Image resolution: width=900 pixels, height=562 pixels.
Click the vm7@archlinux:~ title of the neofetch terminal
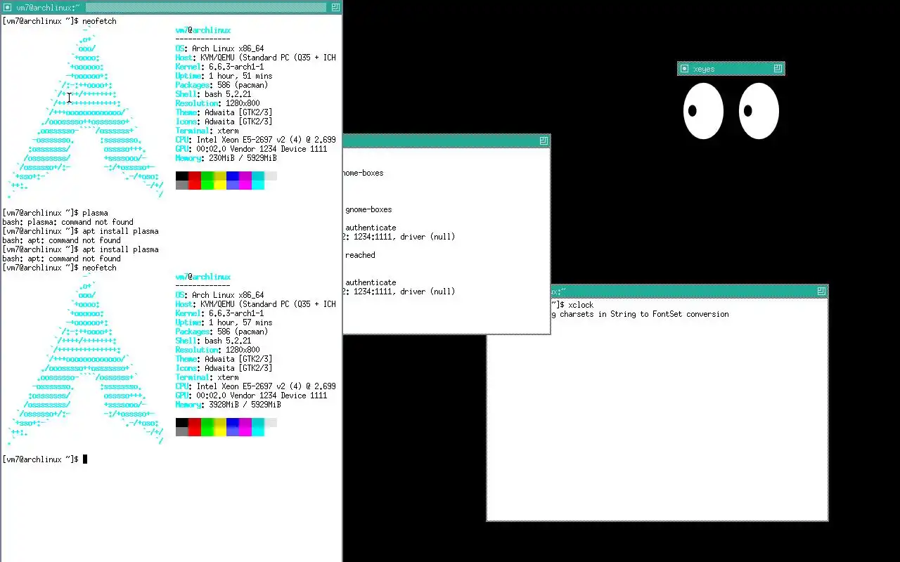click(x=48, y=7)
